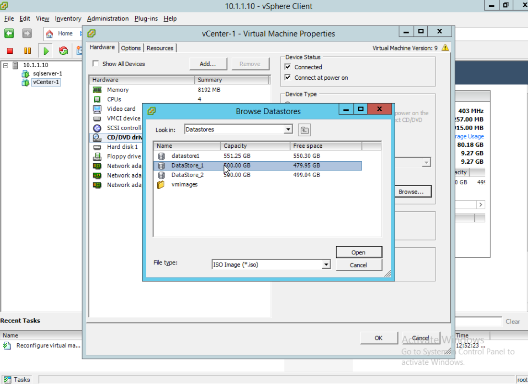Click the Browse... button

(x=411, y=192)
